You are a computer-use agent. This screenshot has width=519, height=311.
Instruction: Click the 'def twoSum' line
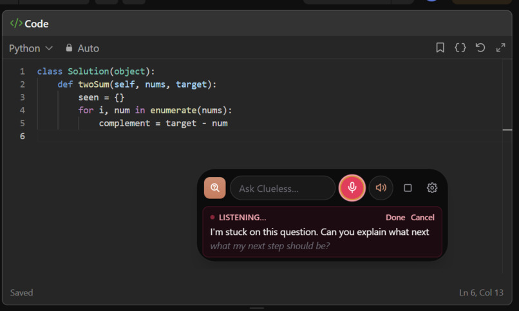[137, 84]
